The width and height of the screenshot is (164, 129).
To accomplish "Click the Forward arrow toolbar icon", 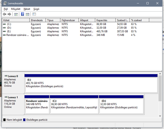I will 9,14.
